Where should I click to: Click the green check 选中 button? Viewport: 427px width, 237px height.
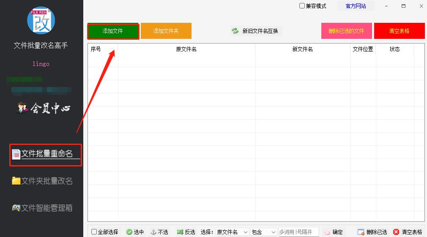coord(135,232)
